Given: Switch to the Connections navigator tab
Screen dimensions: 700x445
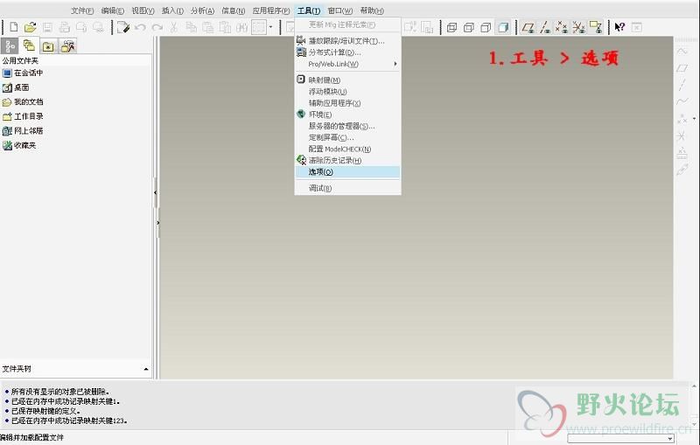Looking at the screenshot, I should pos(68,46).
